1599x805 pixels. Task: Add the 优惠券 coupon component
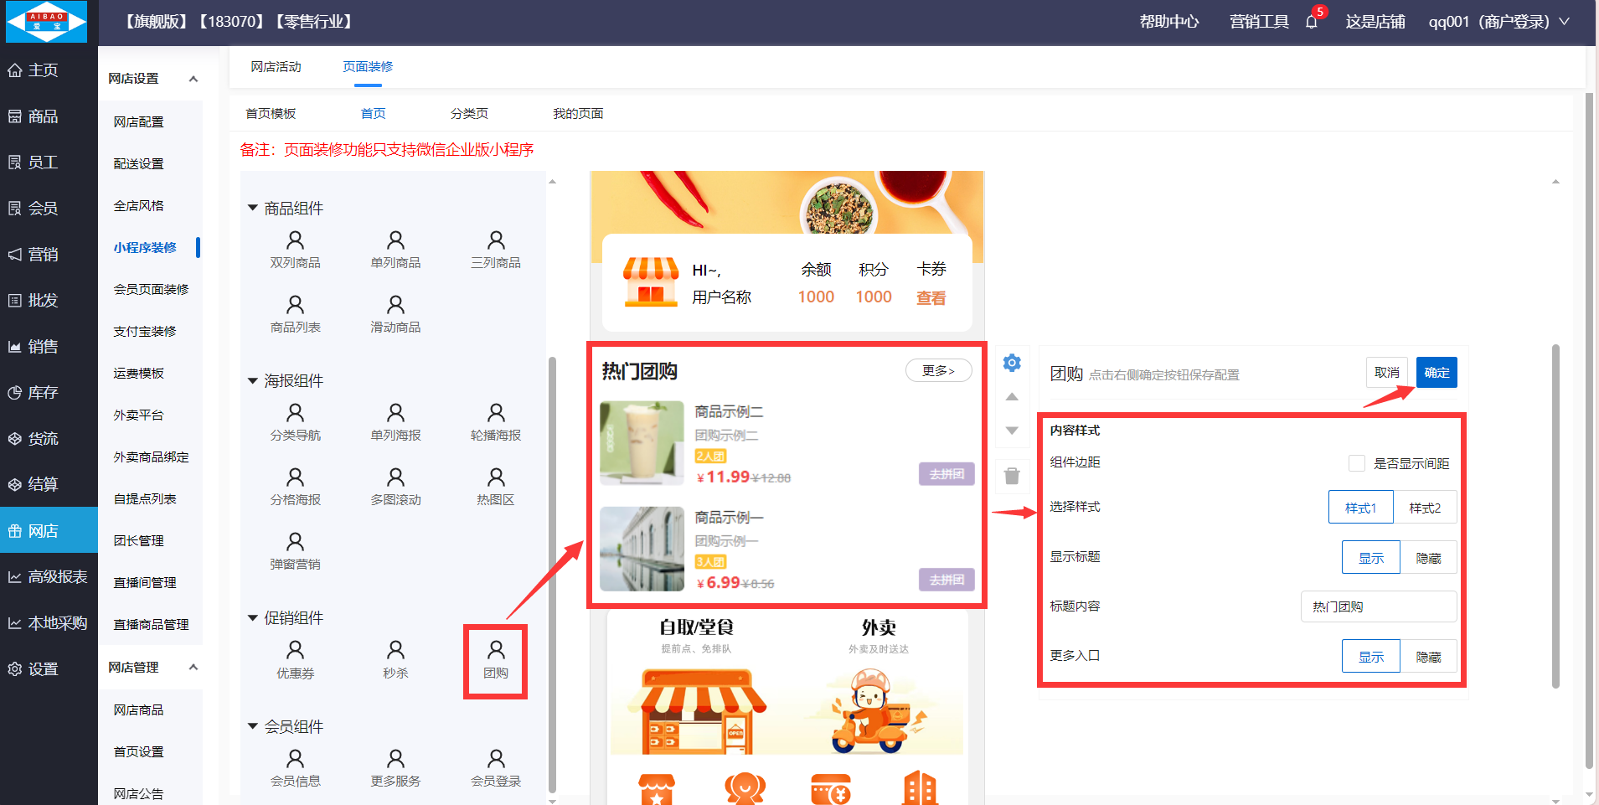[x=295, y=659]
